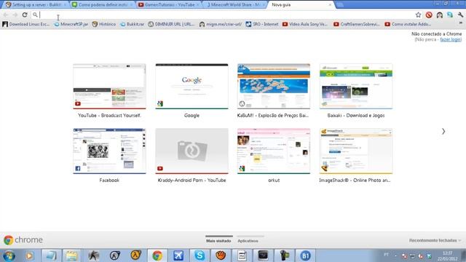Open 'Como instalar Addo...' bookmark
Image resolution: width=466 pixels, height=262 pixels.
click(x=408, y=24)
